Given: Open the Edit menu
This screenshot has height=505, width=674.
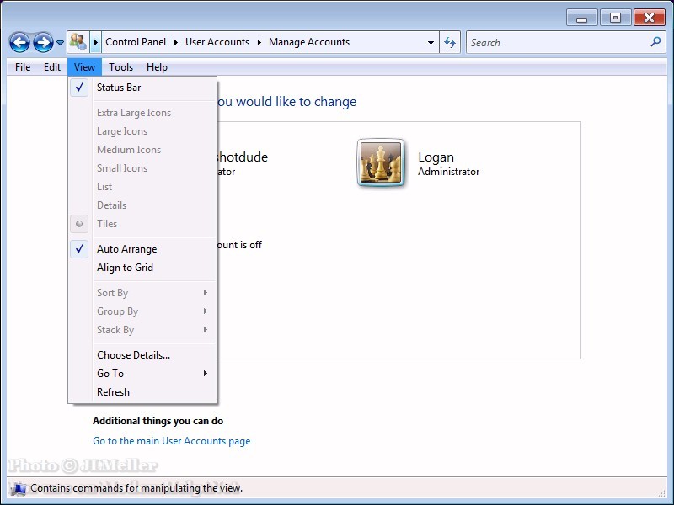Looking at the screenshot, I should 52,67.
